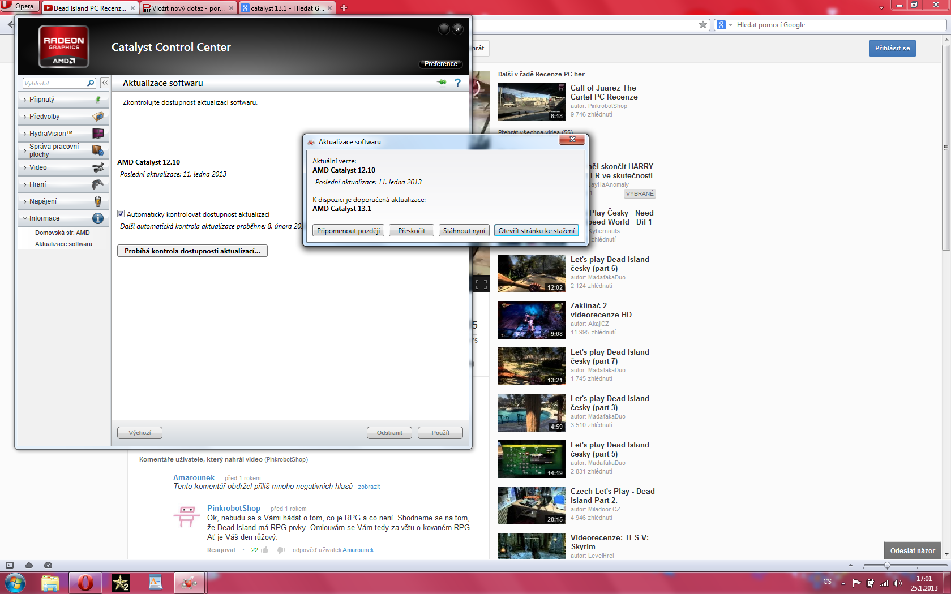Expand the HydraVision section
The width and height of the screenshot is (951, 594).
(24, 134)
